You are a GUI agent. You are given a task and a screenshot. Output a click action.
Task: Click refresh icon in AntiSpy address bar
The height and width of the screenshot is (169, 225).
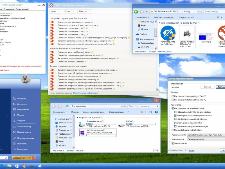click(x=201, y=12)
